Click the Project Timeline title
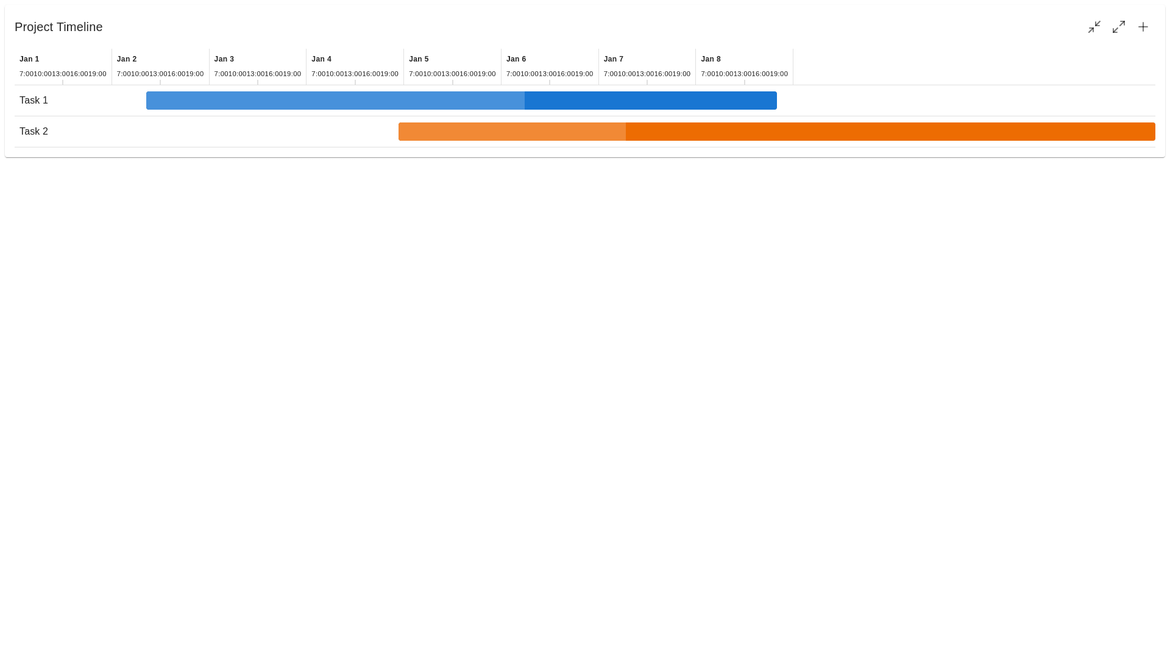 [58, 27]
